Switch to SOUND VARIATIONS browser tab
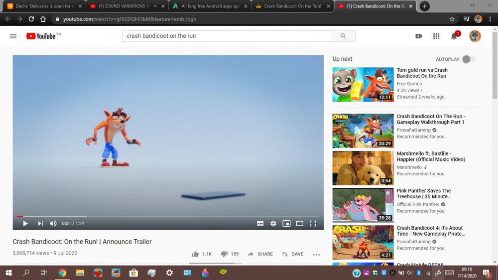 (124, 6)
